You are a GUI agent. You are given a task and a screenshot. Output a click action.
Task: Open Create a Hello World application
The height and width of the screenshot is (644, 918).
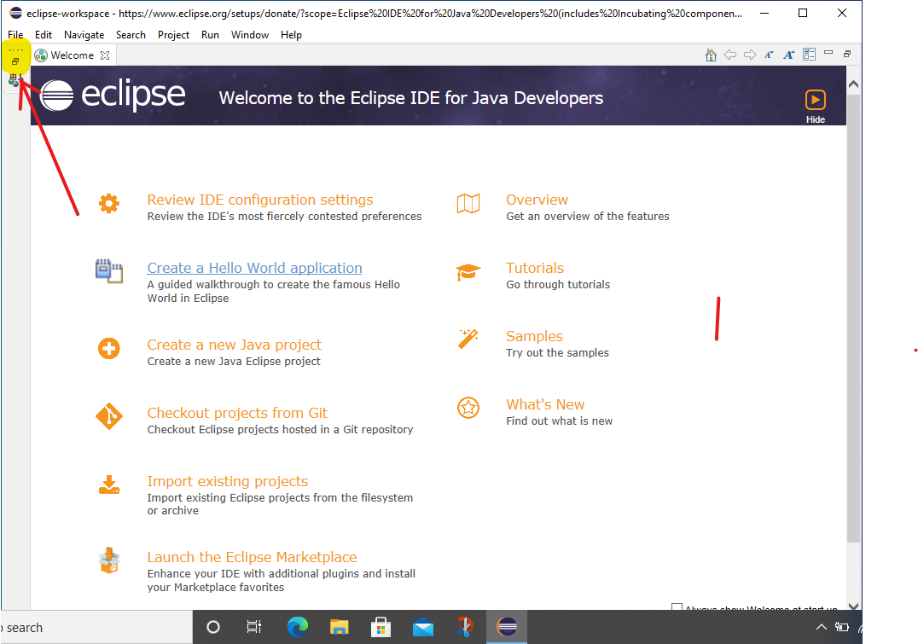[254, 267]
